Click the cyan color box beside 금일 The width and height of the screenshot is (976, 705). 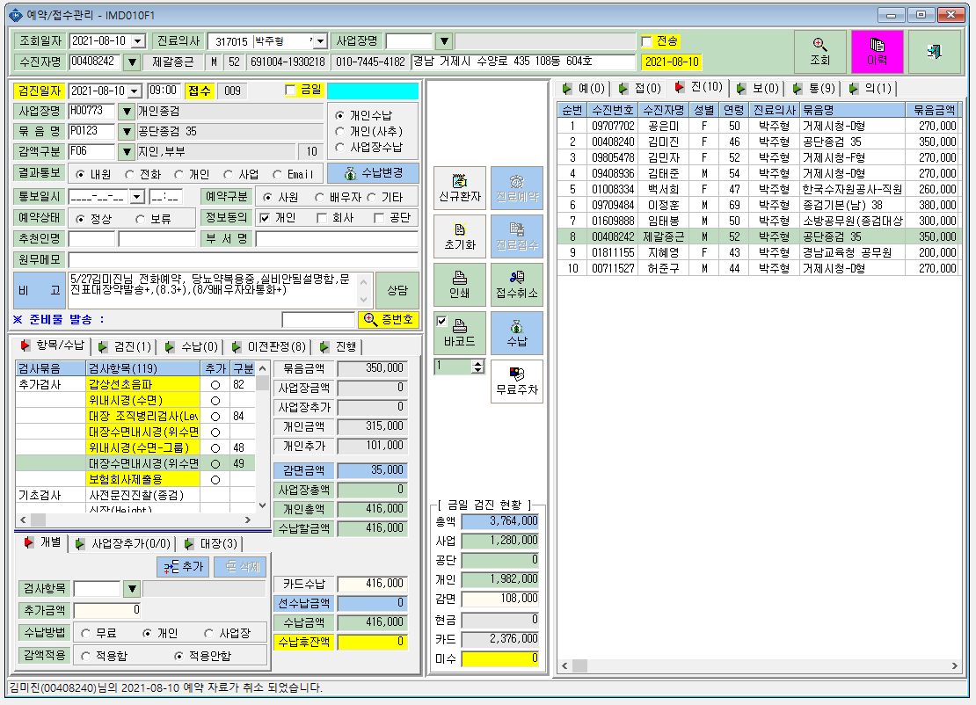tap(373, 91)
